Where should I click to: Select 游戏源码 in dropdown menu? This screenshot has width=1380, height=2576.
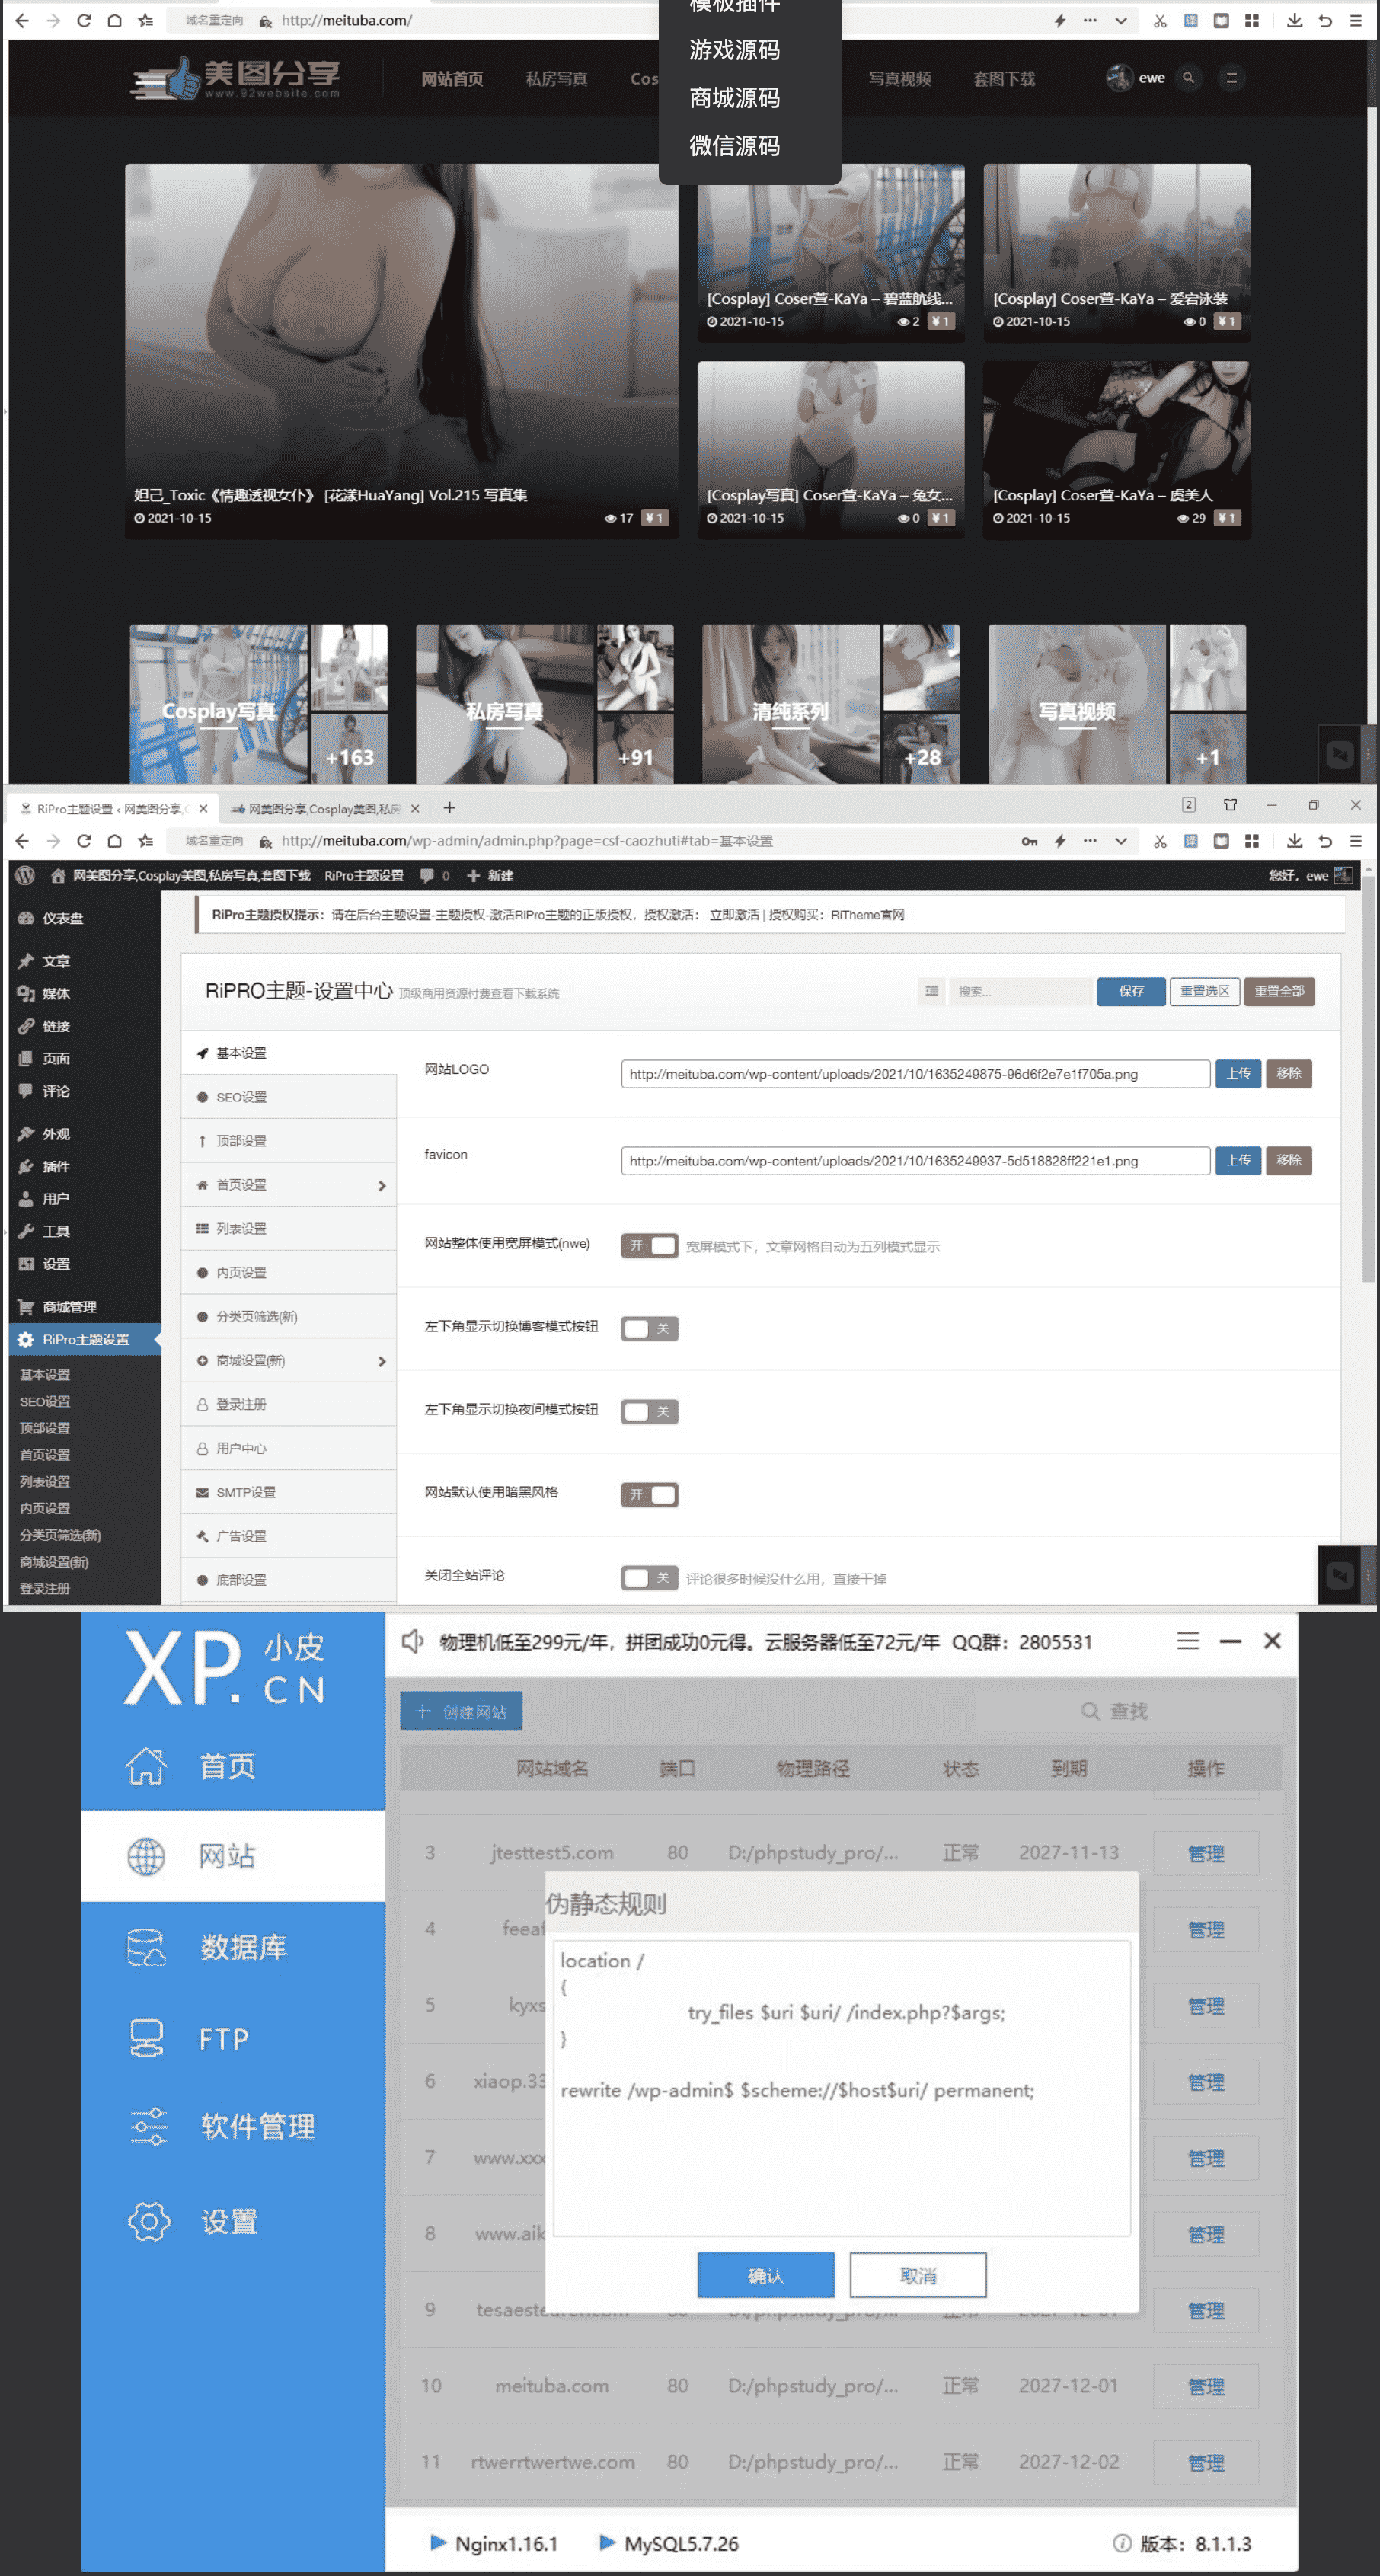(x=734, y=50)
